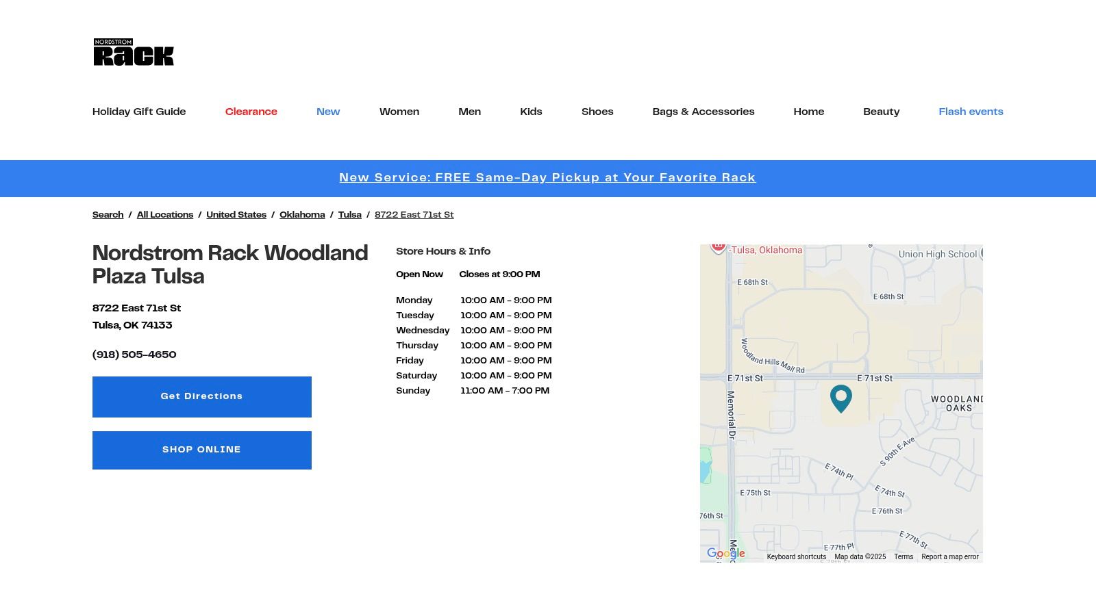The image size is (1096, 616).
Task: Open the Tulsa locations breadcrumb
Action: point(350,214)
